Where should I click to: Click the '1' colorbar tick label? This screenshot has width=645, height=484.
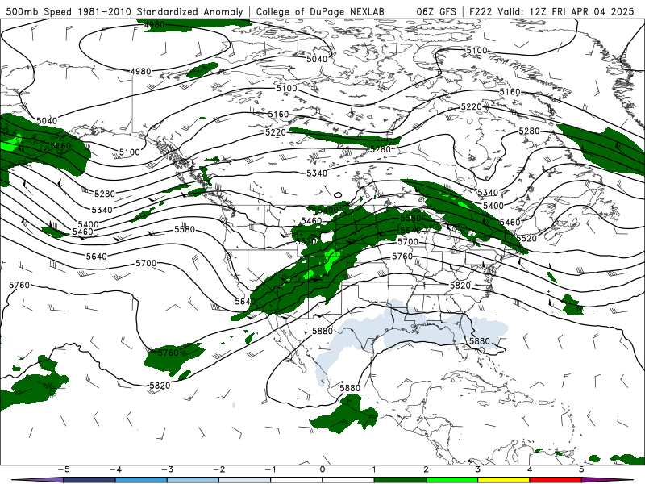(x=374, y=469)
